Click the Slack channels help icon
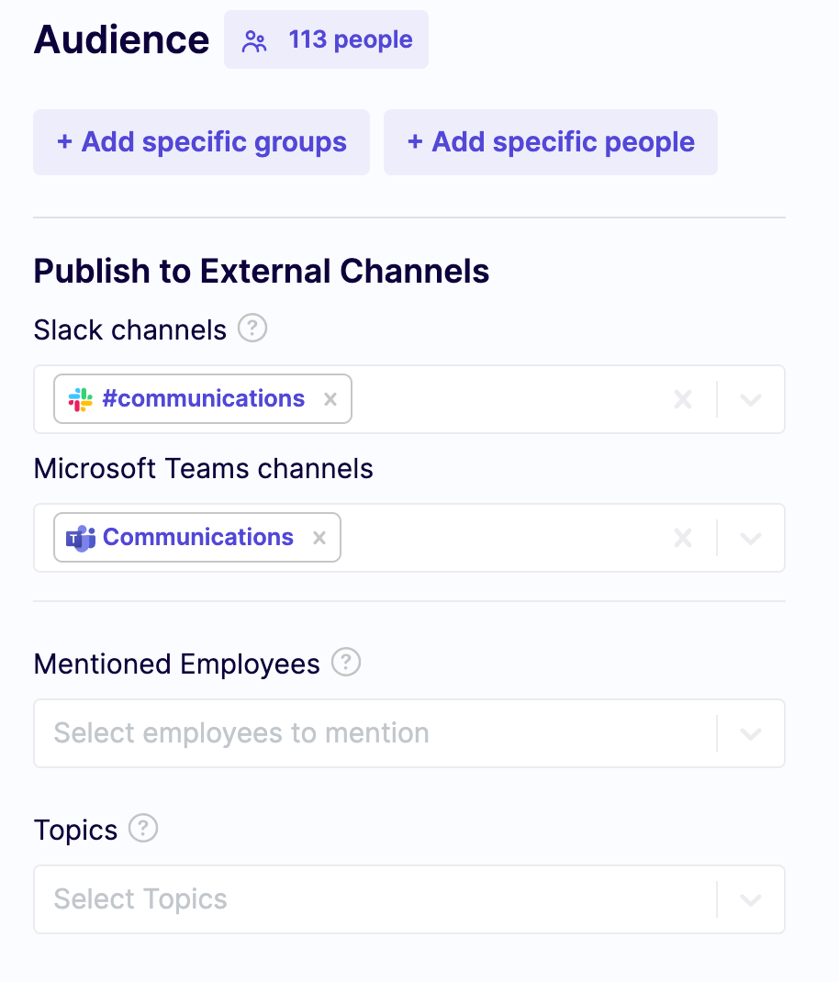This screenshot has width=839, height=982. 252,329
